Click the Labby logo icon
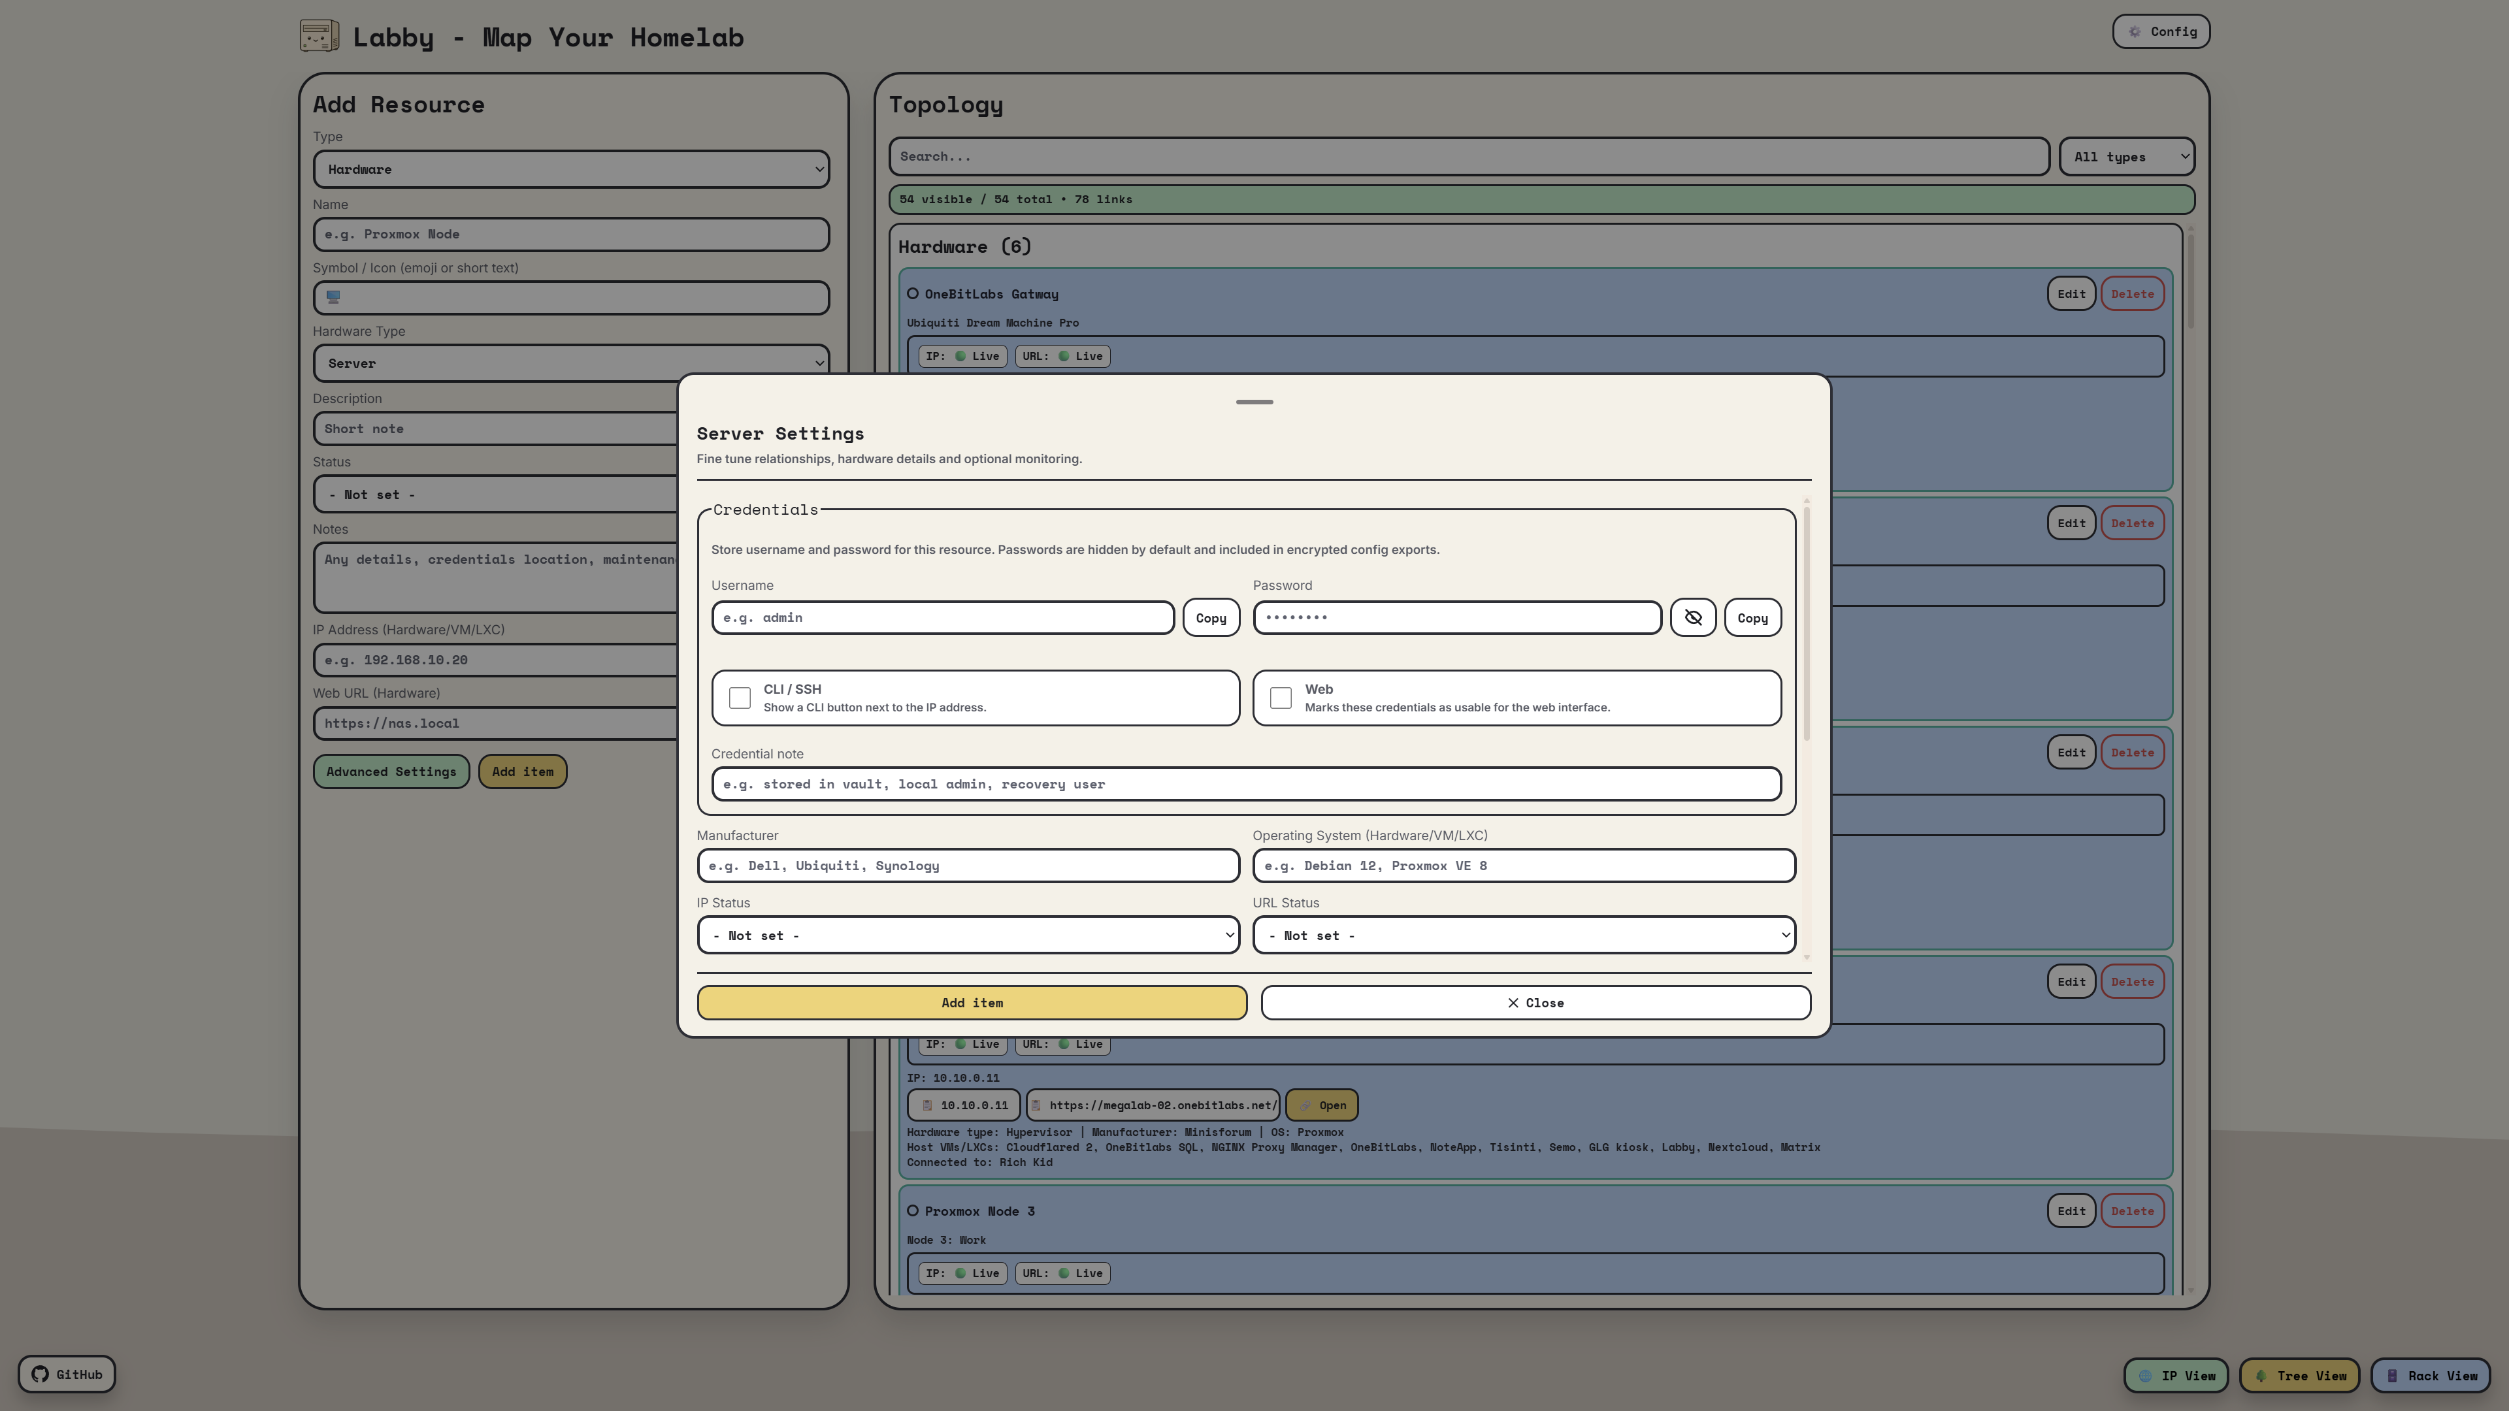This screenshot has height=1411, width=2509. (x=320, y=36)
